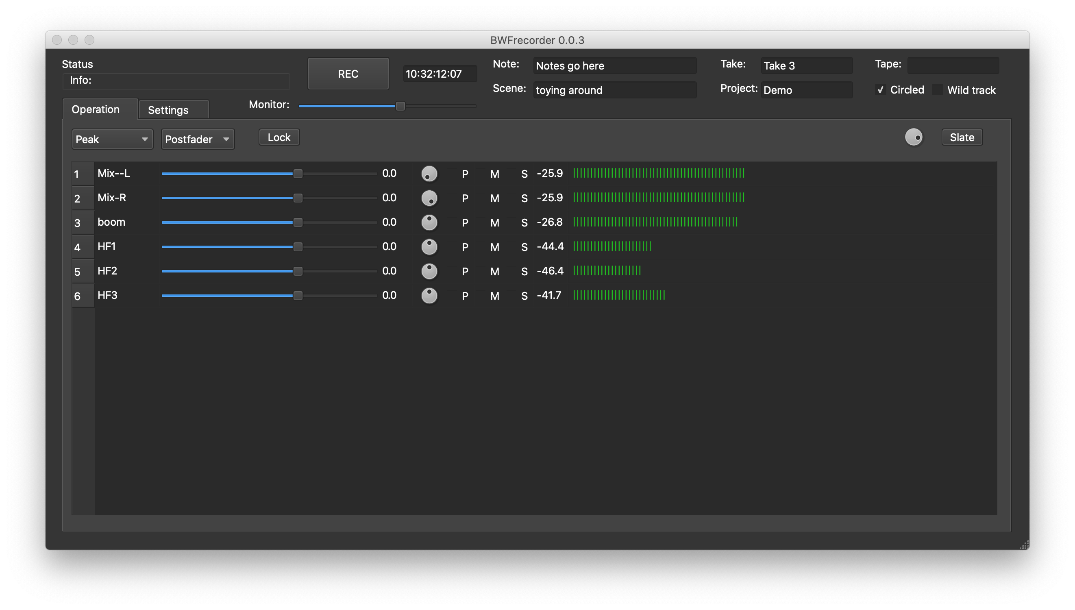Click the boom fader handle
This screenshot has width=1075, height=610.
[298, 222]
